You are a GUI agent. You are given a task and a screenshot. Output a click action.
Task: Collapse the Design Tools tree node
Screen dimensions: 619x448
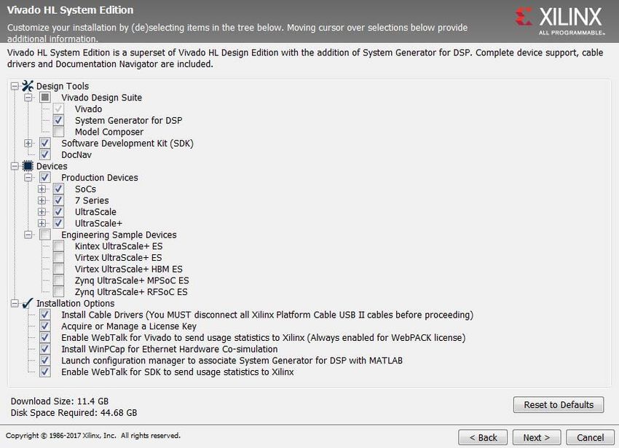[15, 86]
